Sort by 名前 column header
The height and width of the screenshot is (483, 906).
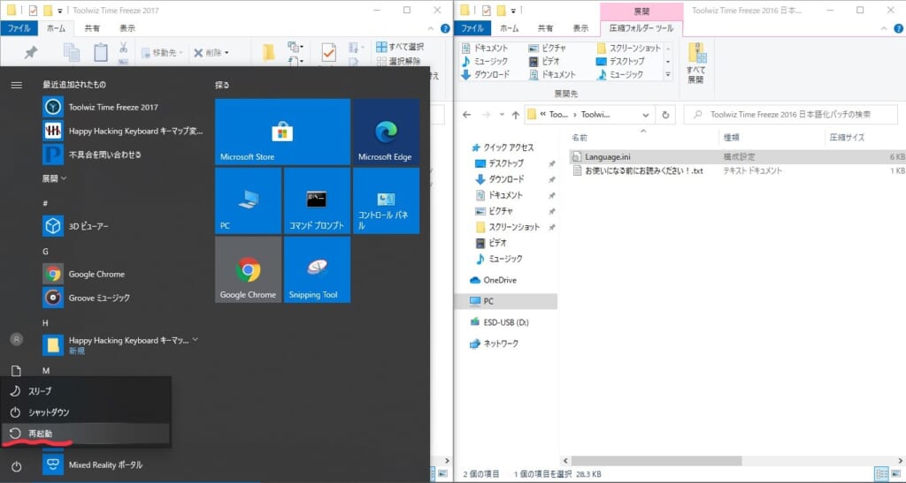tap(580, 137)
